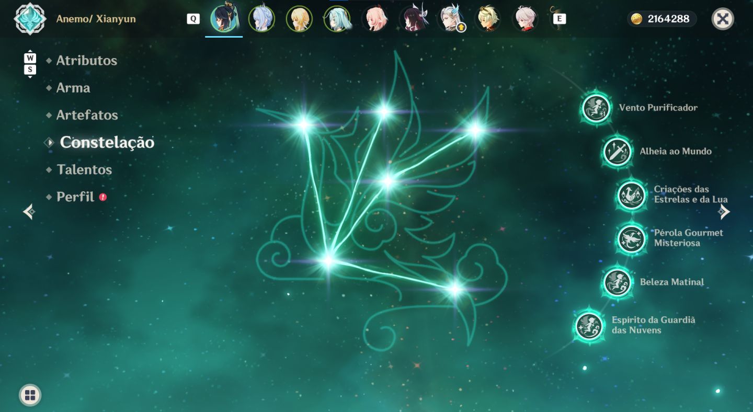Close the character screen with the X
The height and width of the screenshot is (412, 753).
(x=723, y=19)
